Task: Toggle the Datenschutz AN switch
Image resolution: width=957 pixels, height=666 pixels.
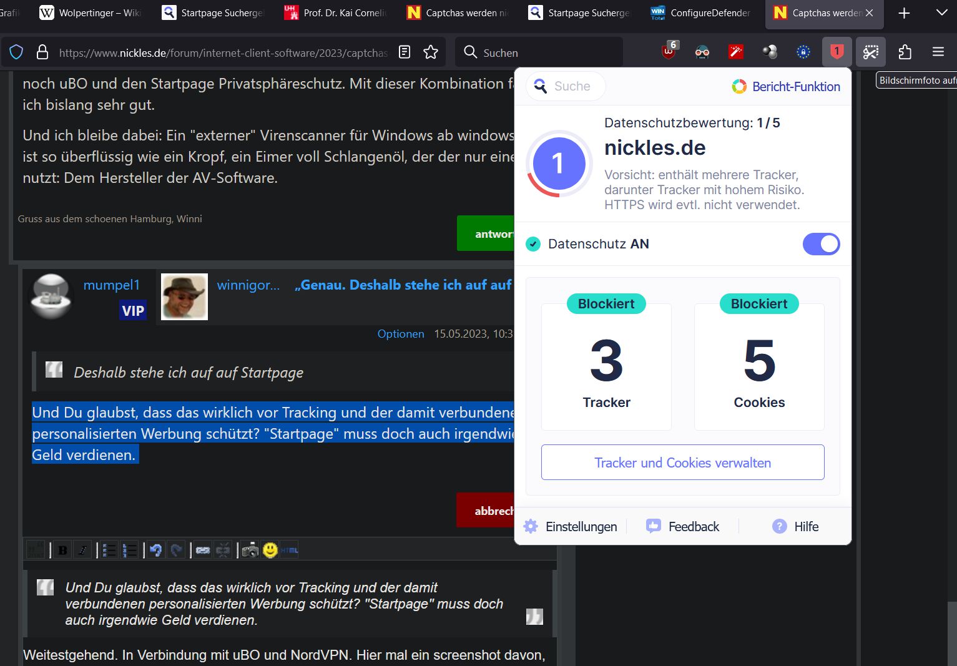Action: (821, 244)
